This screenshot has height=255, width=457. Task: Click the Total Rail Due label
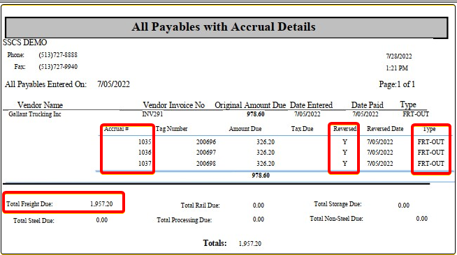point(201,206)
